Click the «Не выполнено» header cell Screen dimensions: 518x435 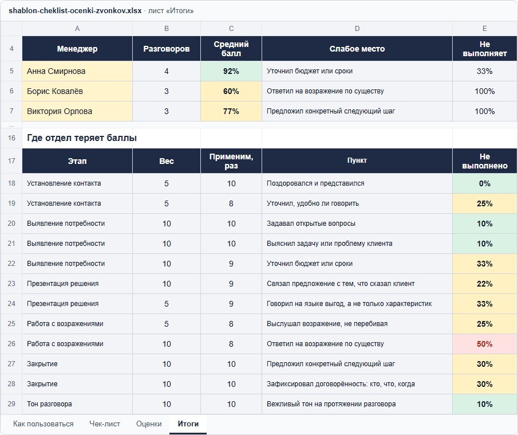click(x=485, y=161)
